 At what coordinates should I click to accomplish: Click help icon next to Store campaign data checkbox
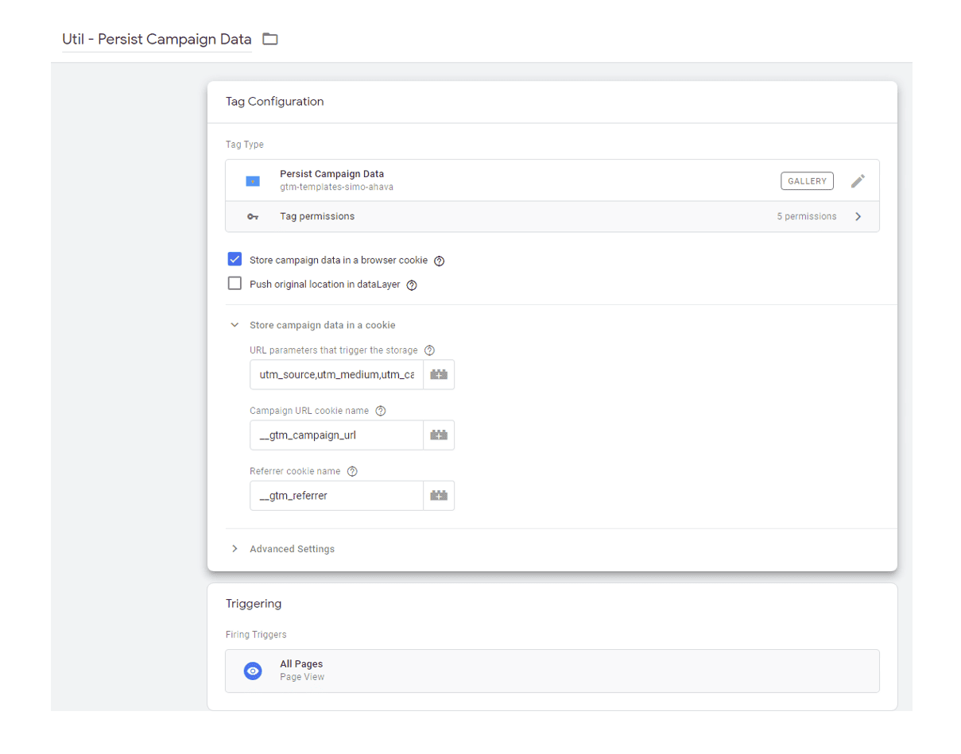pyautogui.click(x=439, y=261)
